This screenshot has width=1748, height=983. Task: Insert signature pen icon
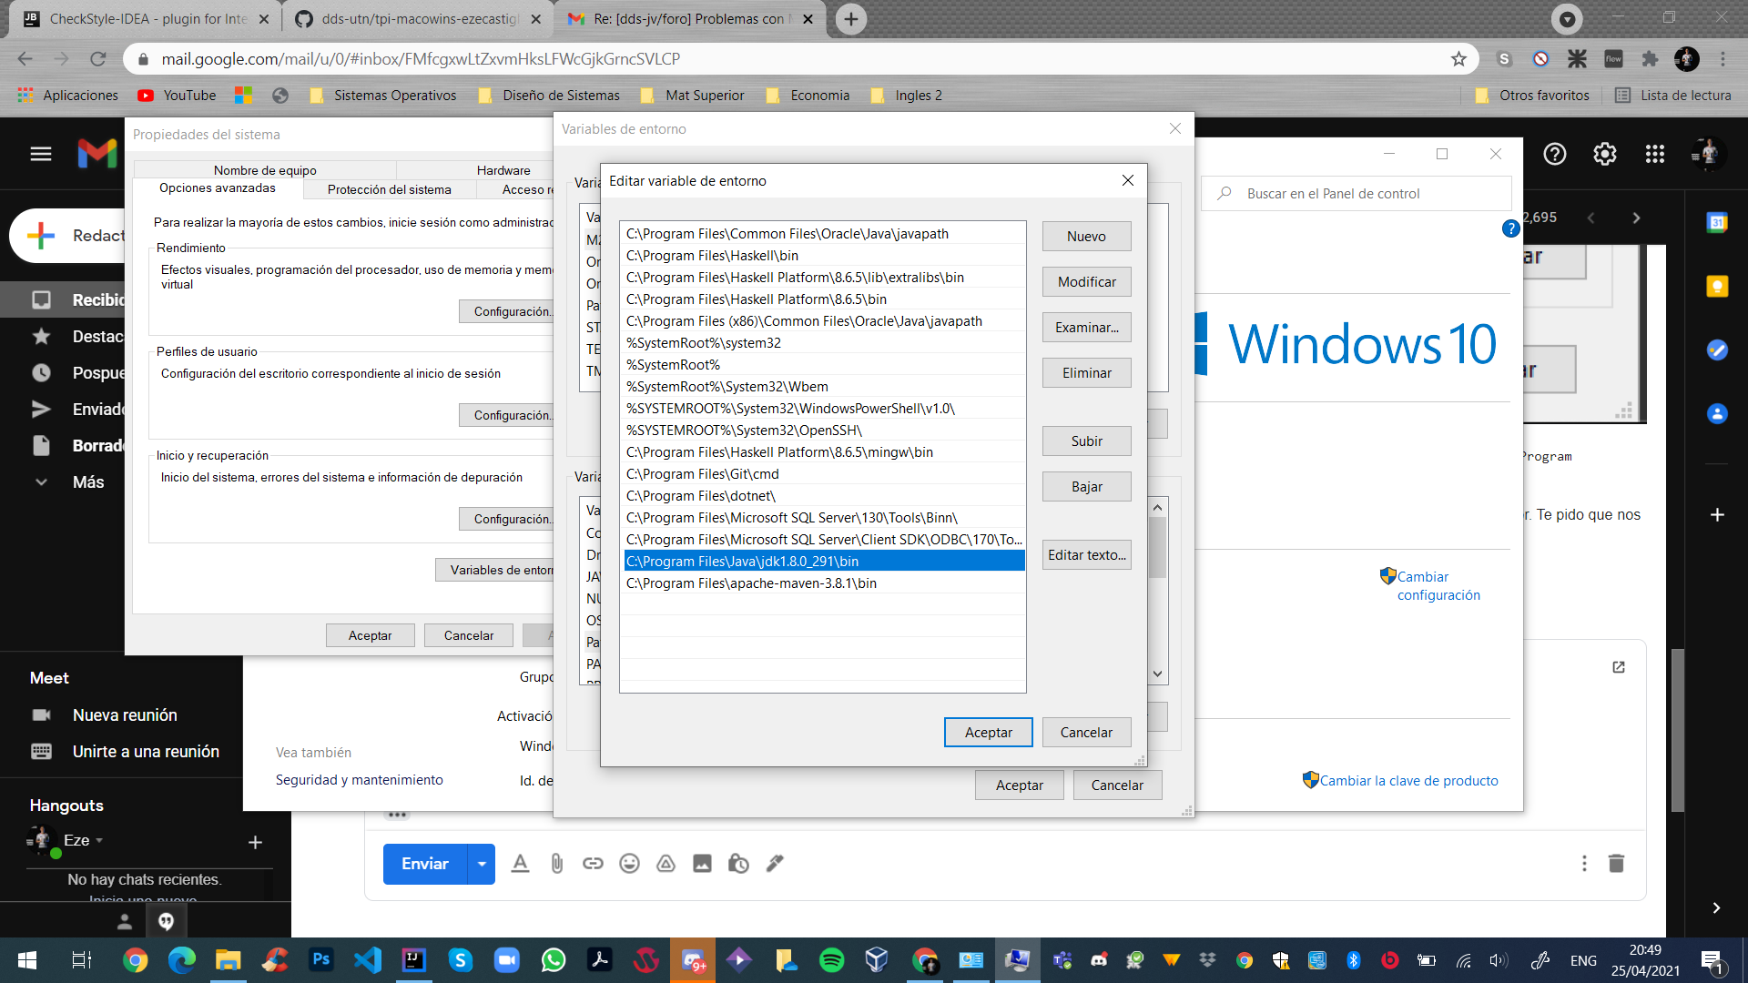pos(775,864)
